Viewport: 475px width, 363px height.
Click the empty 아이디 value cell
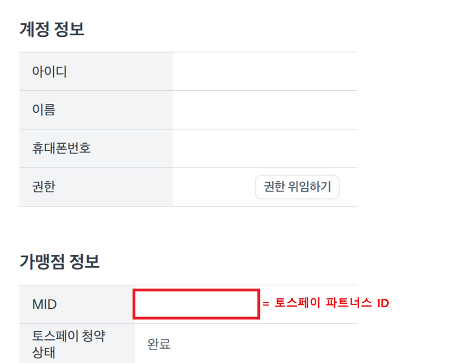(265, 72)
